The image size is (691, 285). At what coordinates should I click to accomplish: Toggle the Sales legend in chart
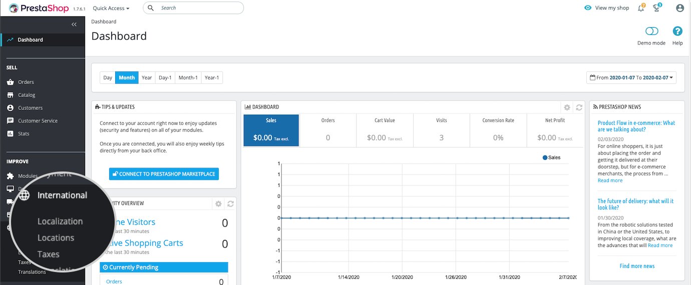tap(551, 157)
